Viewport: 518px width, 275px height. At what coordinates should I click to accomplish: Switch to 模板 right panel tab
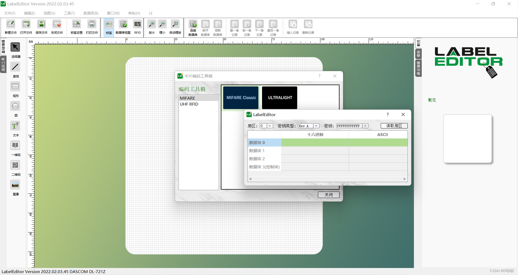tap(418, 54)
